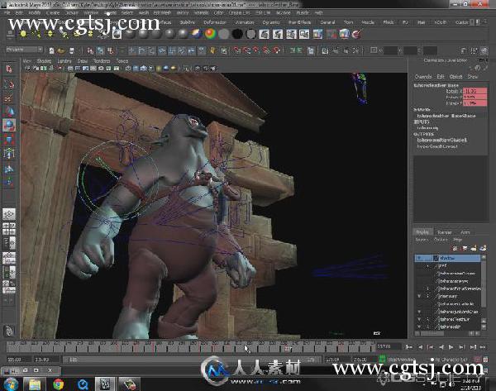The image size is (496, 391).
Task: Toggle visibility of tahoreoFeather layer
Action: (419, 320)
